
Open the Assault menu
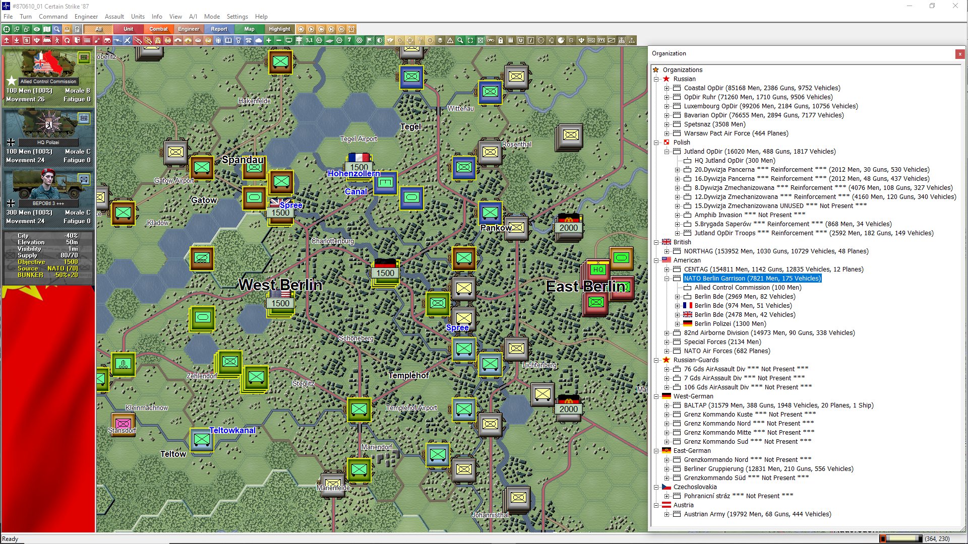[x=114, y=16]
